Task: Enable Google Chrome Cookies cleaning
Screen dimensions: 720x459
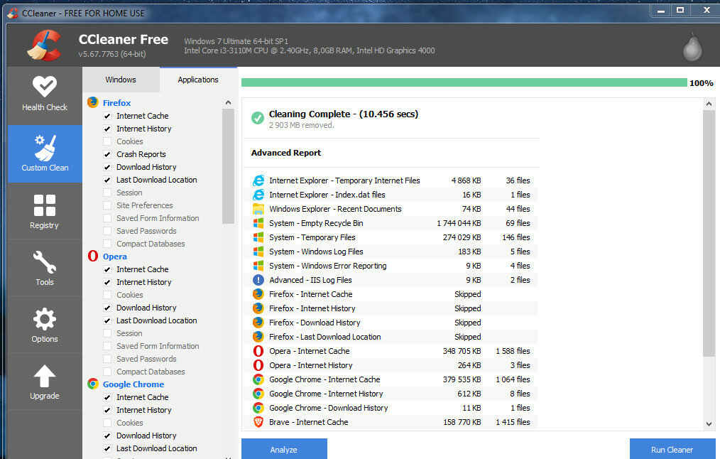Action: pyautogui.click(x=107, y=423)
